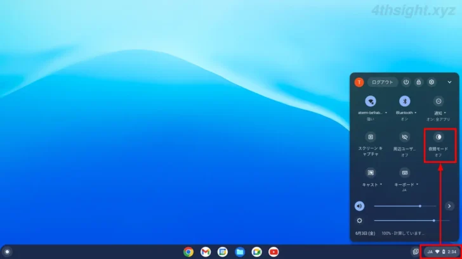Adjust the volume slider
Screen dimensions: 462x259
[405, 206]
